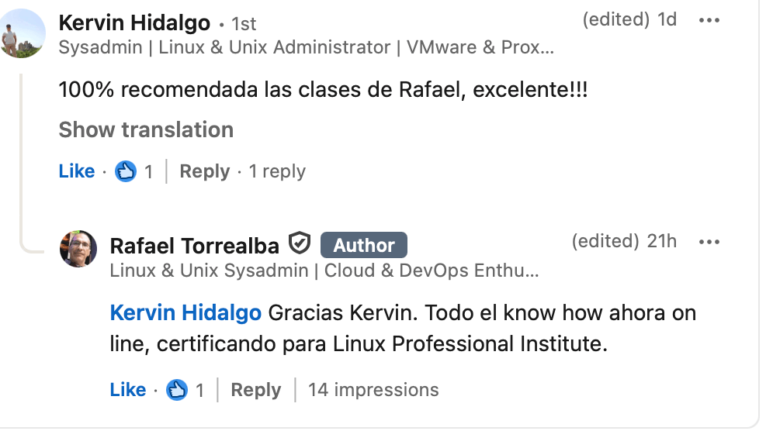Click Rafael's Linux & Unix Sysadmin headline
This screenshot has width=773, height=431.
click(324, 271)
